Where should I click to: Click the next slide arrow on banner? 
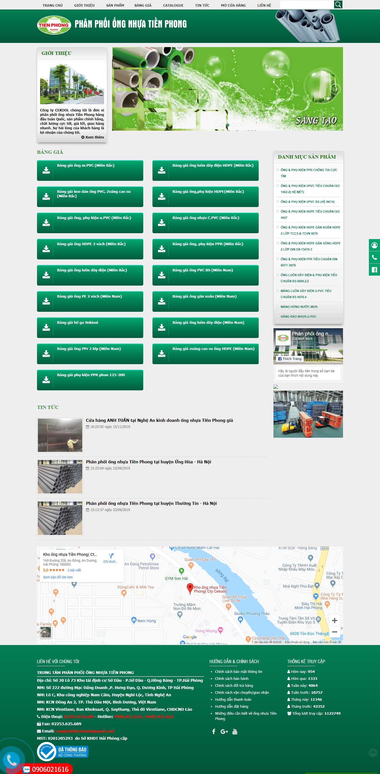click(335, 89)
